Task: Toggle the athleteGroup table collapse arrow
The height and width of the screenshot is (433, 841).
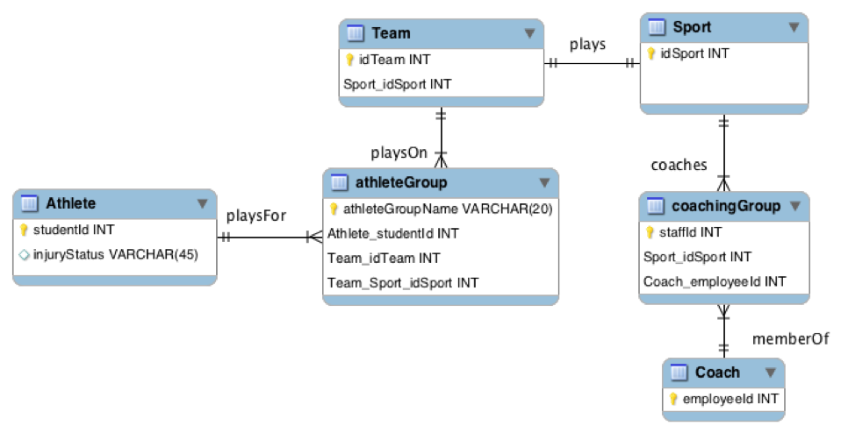Action: tap(544, 183)
